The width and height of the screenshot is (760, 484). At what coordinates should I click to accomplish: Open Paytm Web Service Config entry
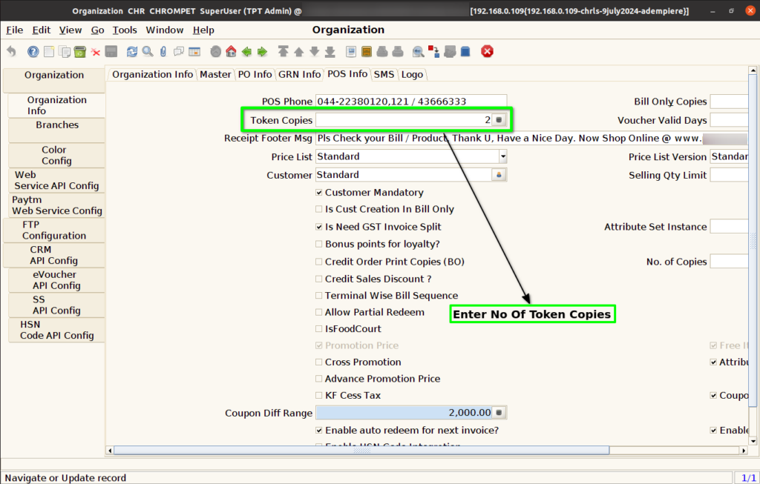pyautogui.click(x=56, y=205)
